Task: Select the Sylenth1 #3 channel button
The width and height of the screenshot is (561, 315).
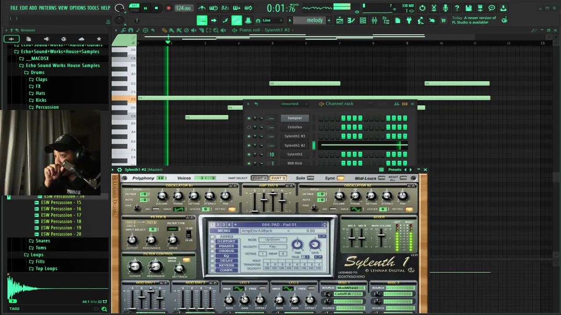Action: click(x=295, y=136)
